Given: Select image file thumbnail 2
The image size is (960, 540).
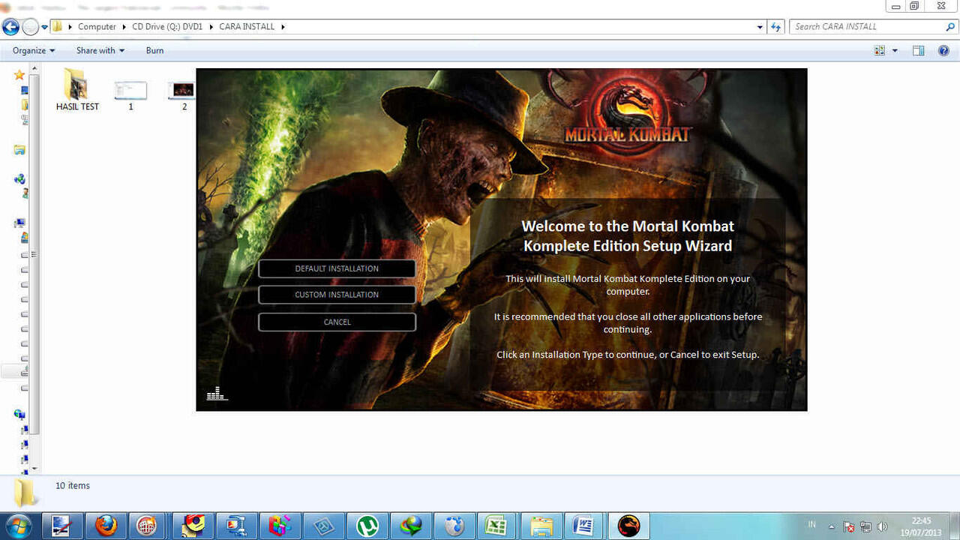Looking at the screenshot, I should 184,95.
